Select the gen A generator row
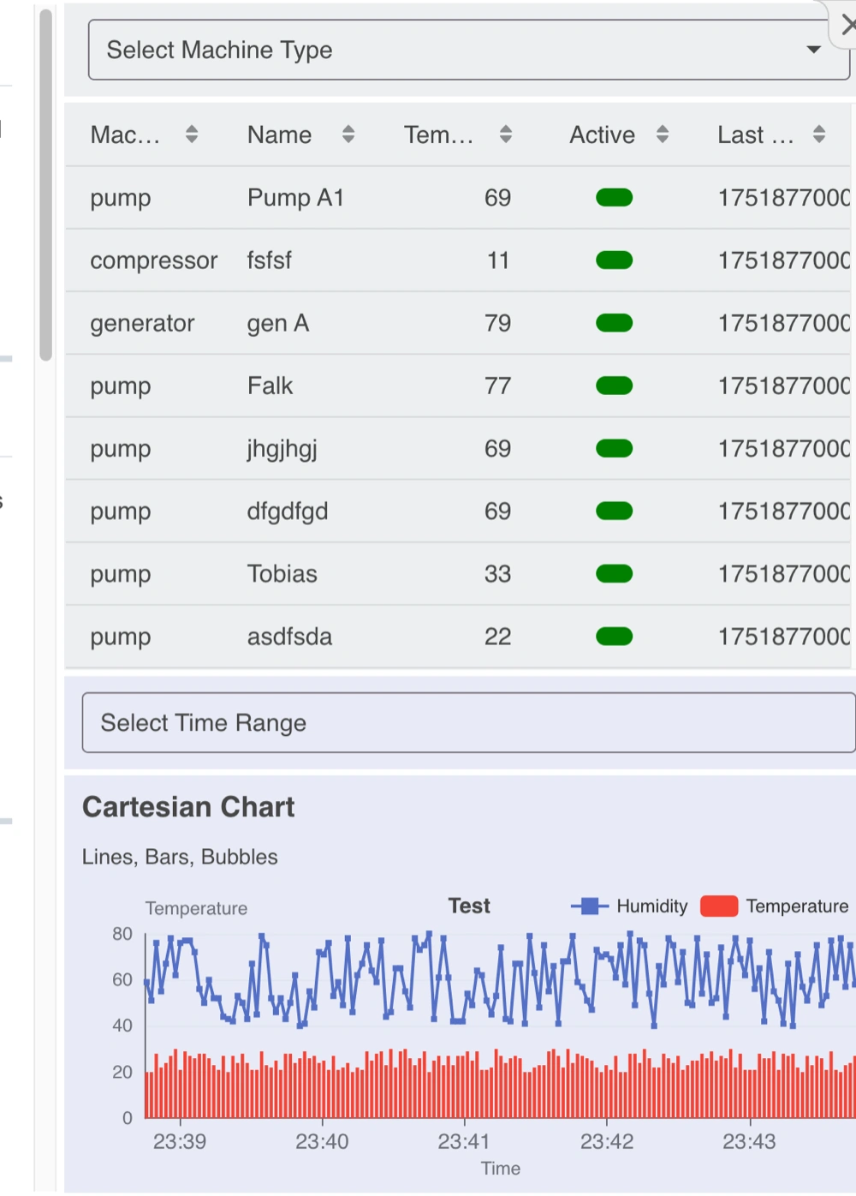This screenshot has height=1196, width=856. 278,323
